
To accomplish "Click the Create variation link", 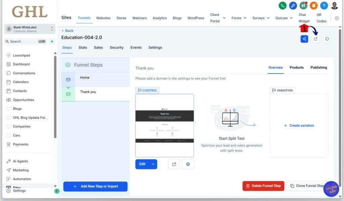I will click(299, 126).
